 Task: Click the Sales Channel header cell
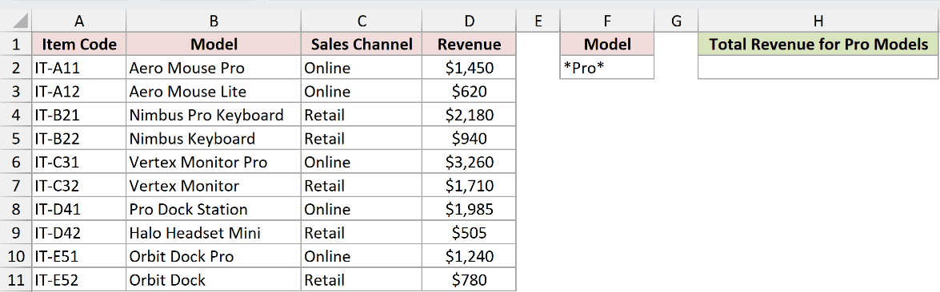pos(362,45)
